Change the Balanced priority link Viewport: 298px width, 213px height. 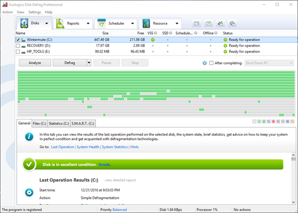[120, 210]
